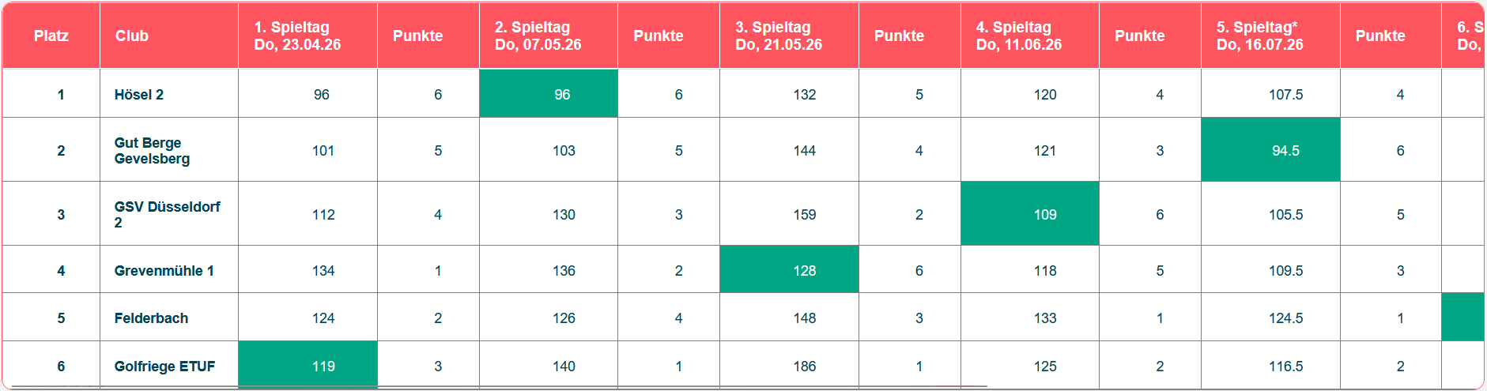The image size is (1487, 391).
Task: Click the Platz column header
Action: click(x=51, y=36)
